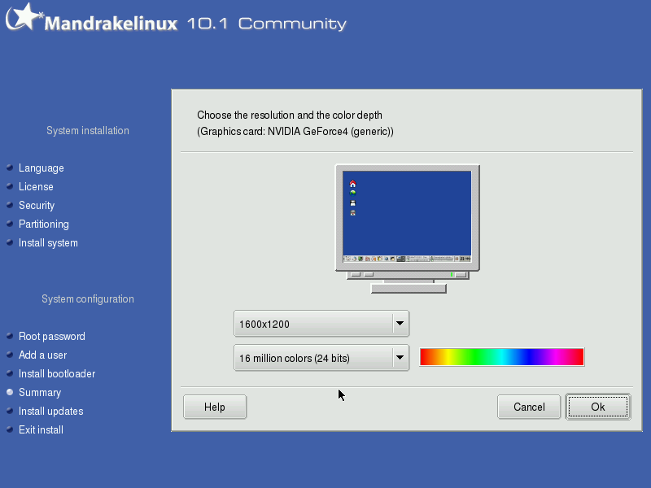Viewport: 651px width, 488px height.
Task: Click the Choose the resolution heading text
Action: coord(290,115)
